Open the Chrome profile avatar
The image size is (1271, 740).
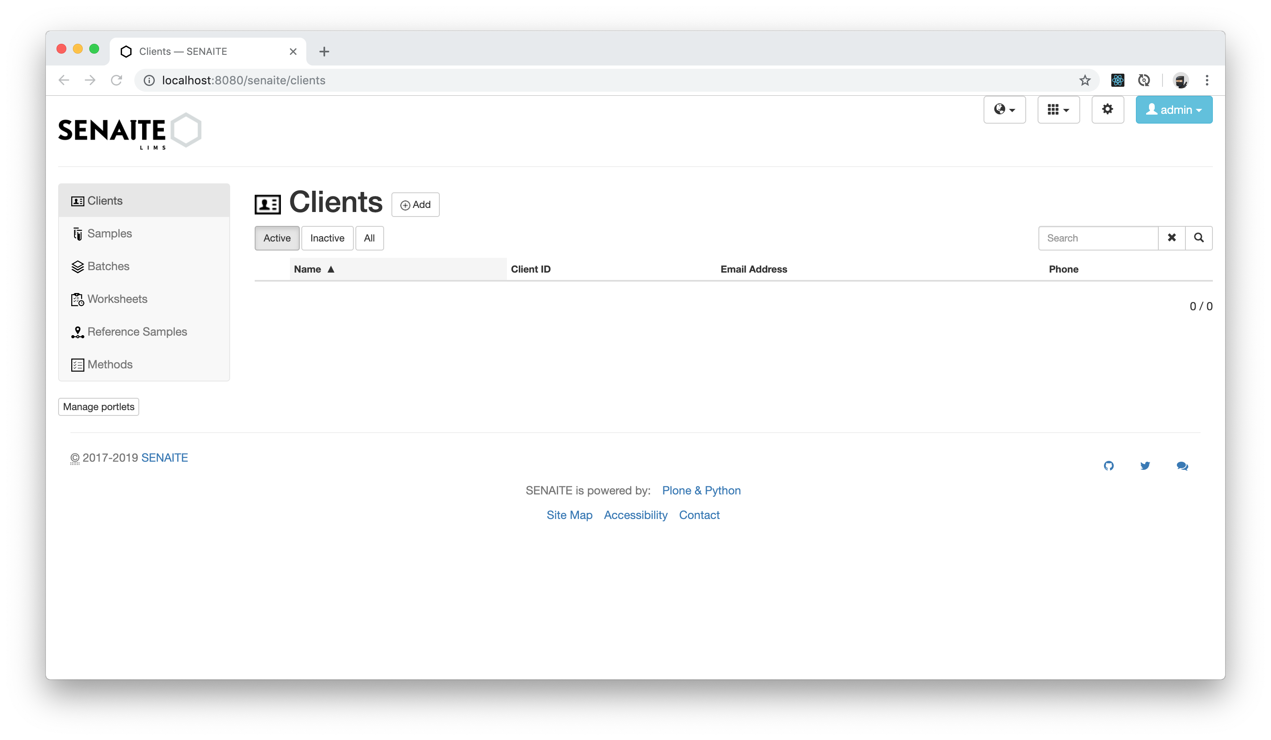(x=1180, y=80)
